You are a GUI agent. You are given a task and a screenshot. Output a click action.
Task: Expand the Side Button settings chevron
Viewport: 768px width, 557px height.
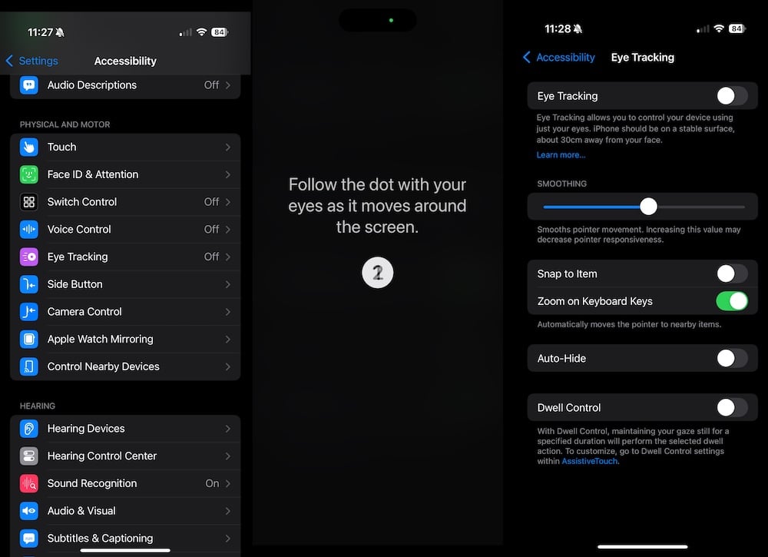tap(228, 283)
